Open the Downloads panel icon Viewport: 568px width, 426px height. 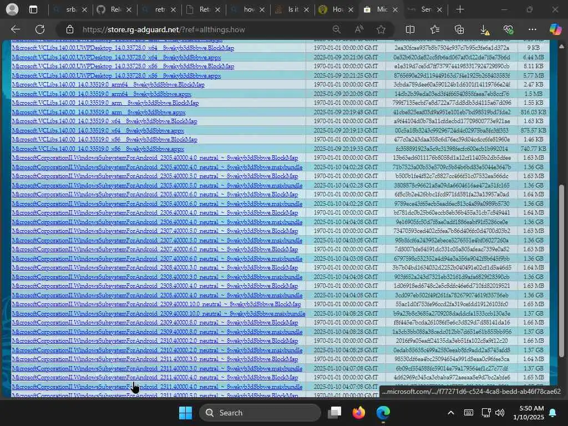(x=484, y=30)
